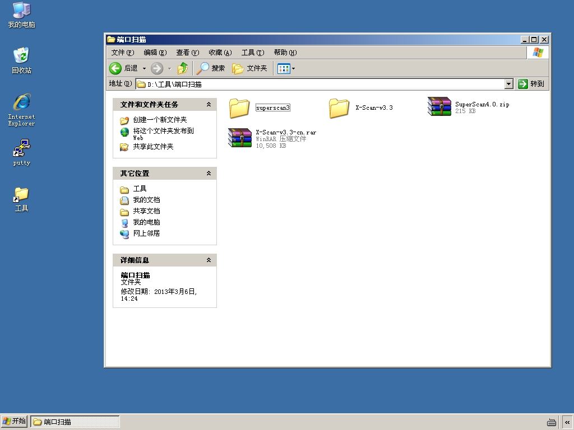Select 我的电脑 desktop icon
574x430 pixels.
(22, 15)
